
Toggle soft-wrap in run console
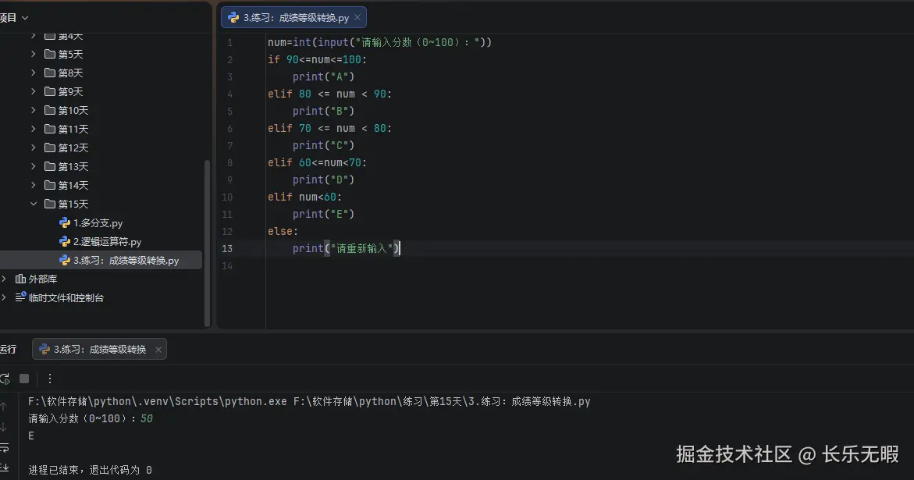tap(3, 448)
